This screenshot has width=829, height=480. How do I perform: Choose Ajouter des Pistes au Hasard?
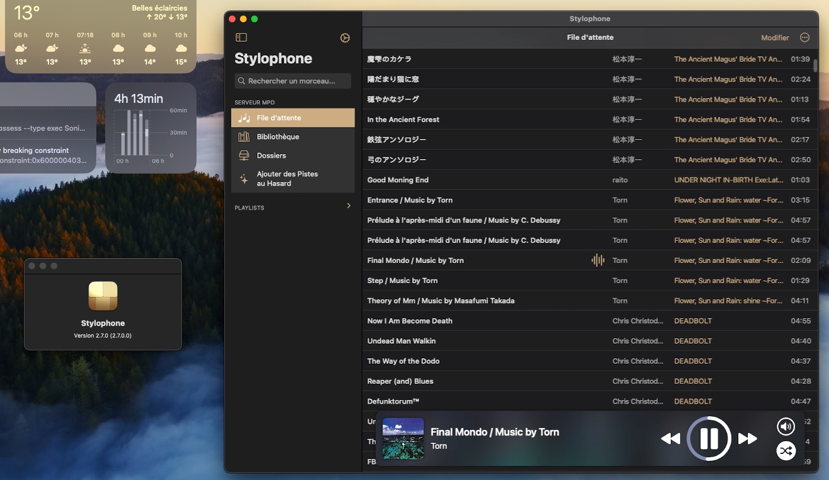pos(293,179)
